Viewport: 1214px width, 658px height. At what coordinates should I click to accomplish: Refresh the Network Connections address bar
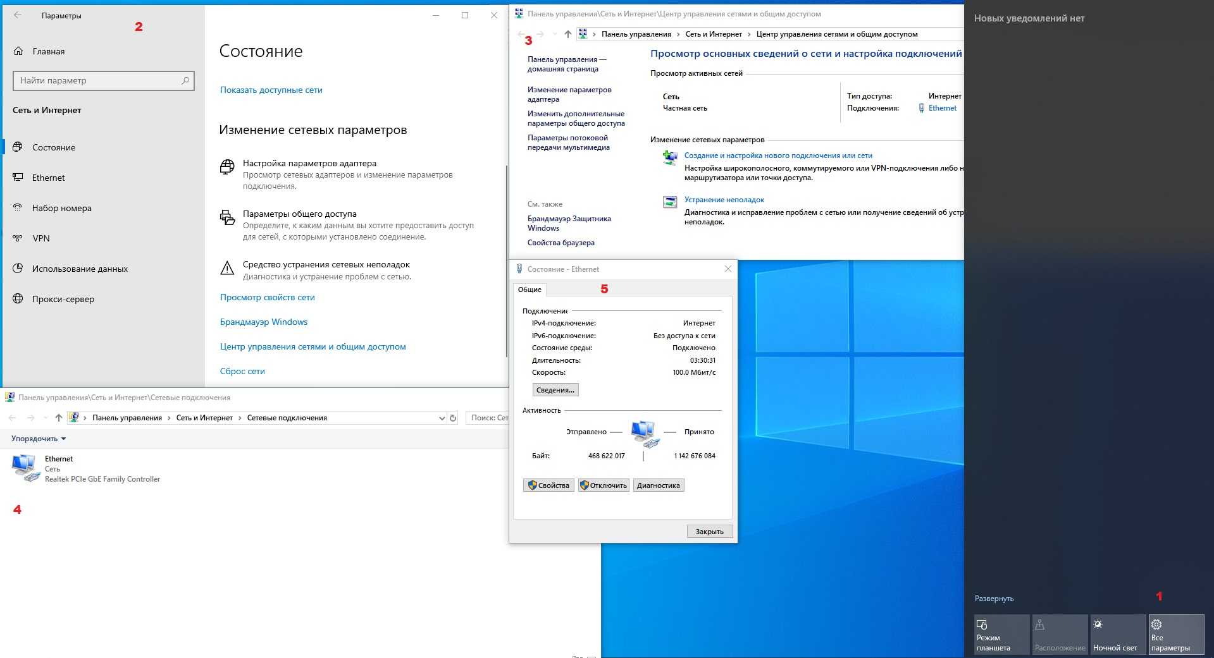coord(453,418)
